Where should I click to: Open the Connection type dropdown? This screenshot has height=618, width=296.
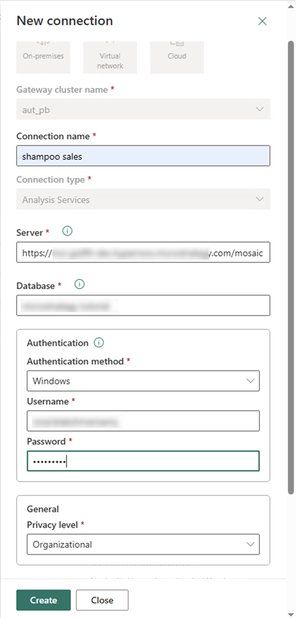143,199
